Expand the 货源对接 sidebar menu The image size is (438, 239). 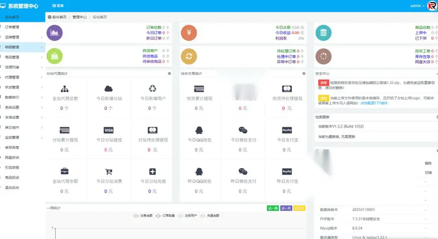(22, 67)
